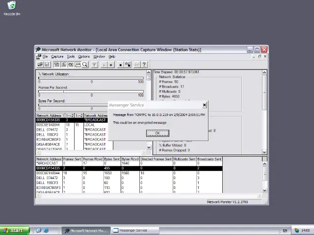Open the File menu
The height and width of the screenshot is (235, 314).
tap(45, 57)
